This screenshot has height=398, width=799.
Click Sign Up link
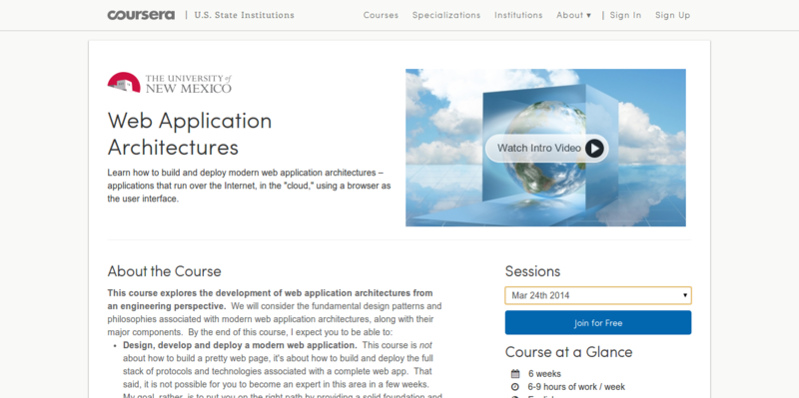pos(672,15)
